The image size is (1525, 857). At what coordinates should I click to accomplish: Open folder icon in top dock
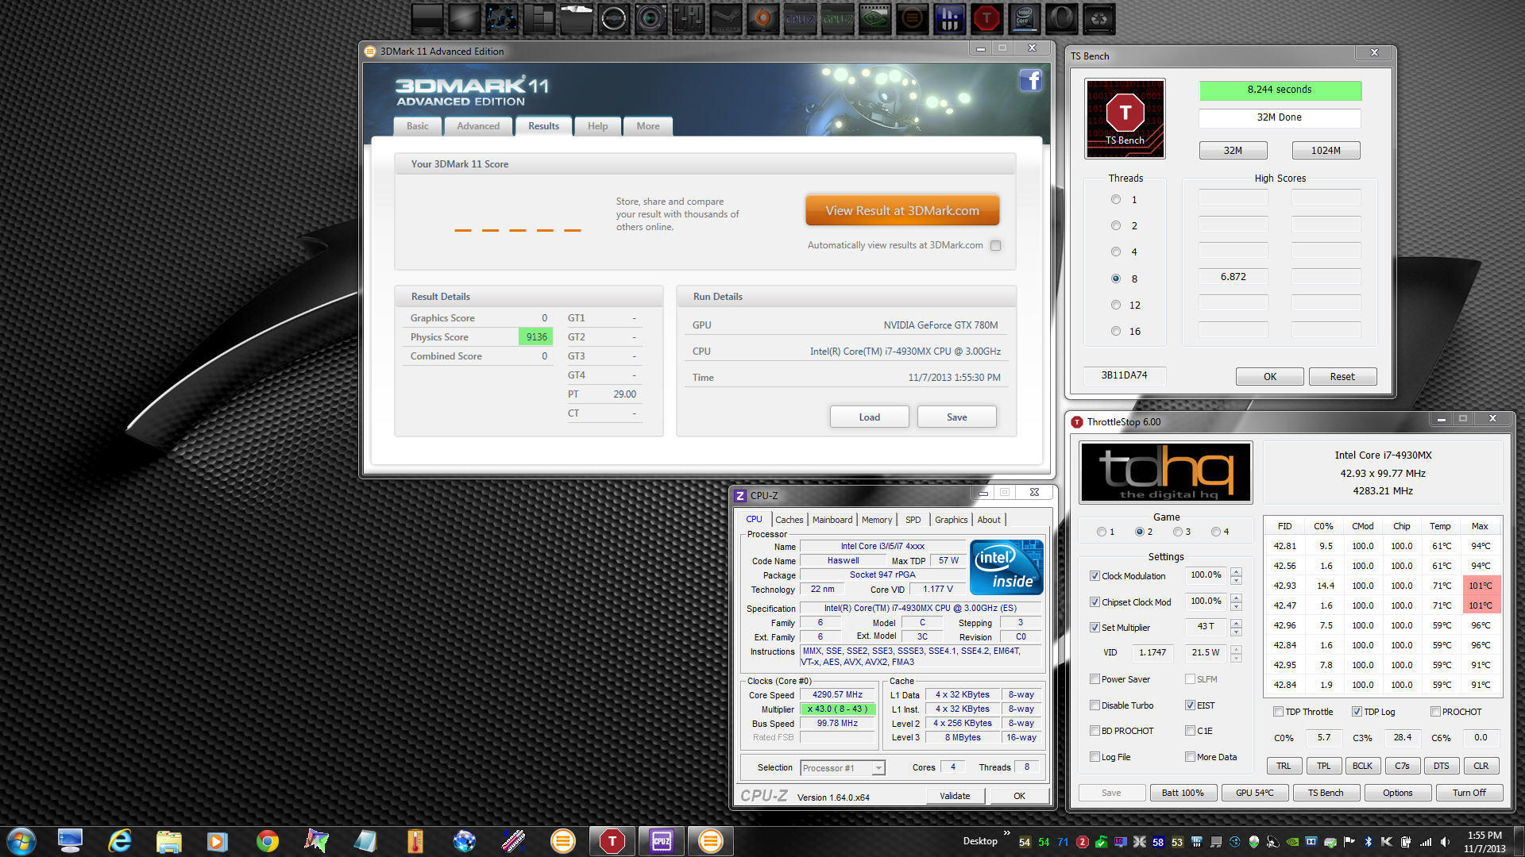pyautogui.click(x=575, y=18)
